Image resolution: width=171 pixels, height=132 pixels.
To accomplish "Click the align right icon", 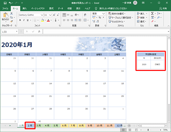I will pyautogui.click(x=72, y=20).
